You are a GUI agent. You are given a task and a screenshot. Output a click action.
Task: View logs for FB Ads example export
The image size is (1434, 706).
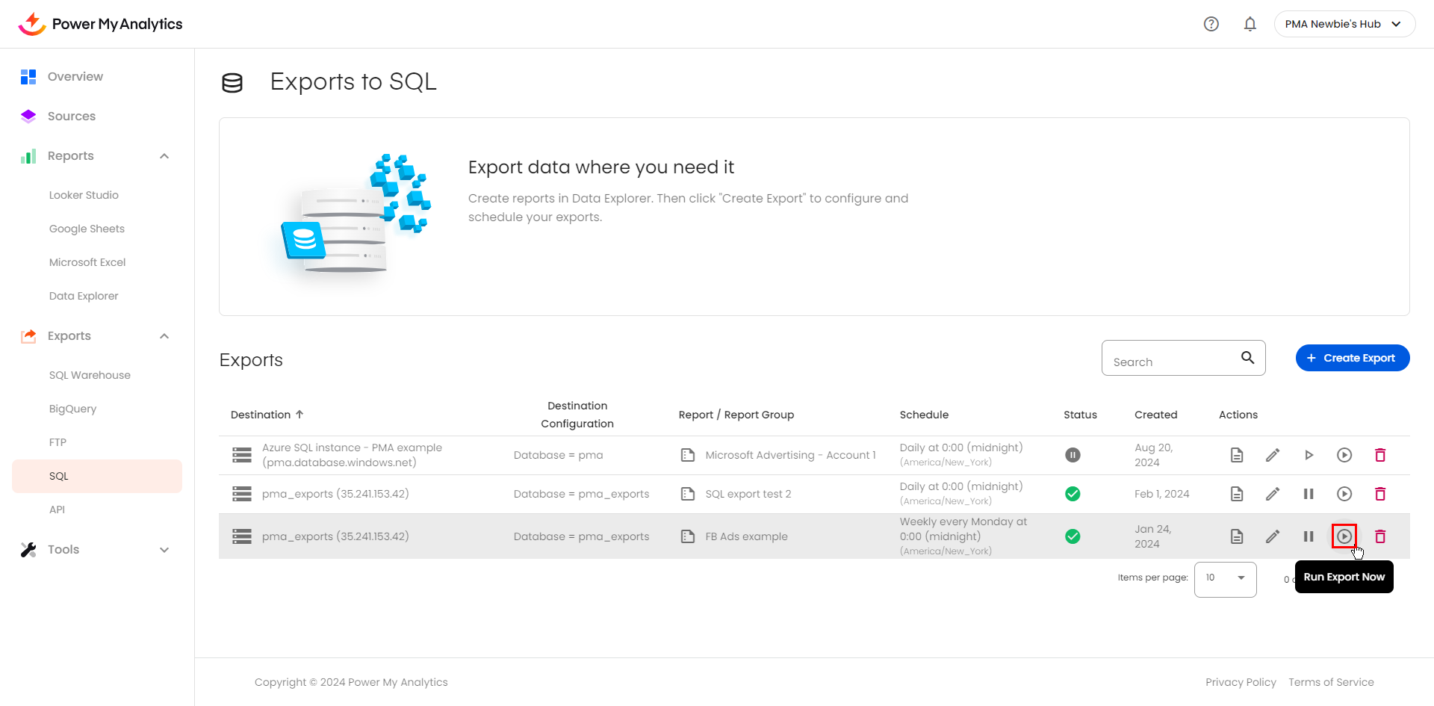pyautogui.click(x=1237, y=536)
